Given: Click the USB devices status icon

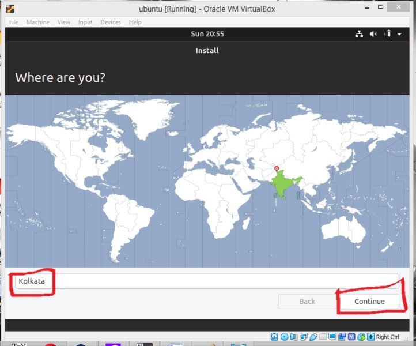Looking at the screenshot, I should point(313,337).
